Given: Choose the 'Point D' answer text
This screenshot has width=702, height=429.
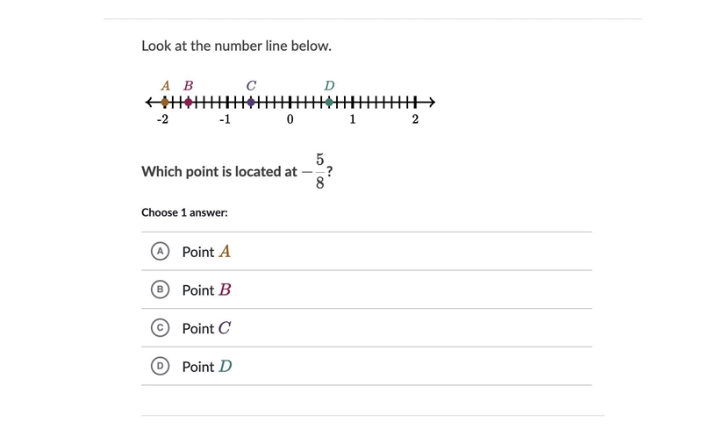Looking at the screenshot, I should click(x=207, y=367).
